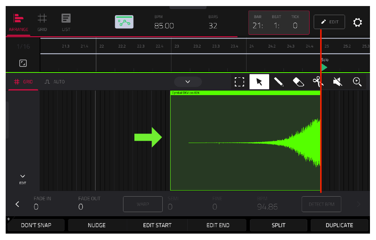The height and width of the screenshot is (240, 376).
Task: Select the Cymbal-DKV crs 024 audio region
Action: [245, 140]
